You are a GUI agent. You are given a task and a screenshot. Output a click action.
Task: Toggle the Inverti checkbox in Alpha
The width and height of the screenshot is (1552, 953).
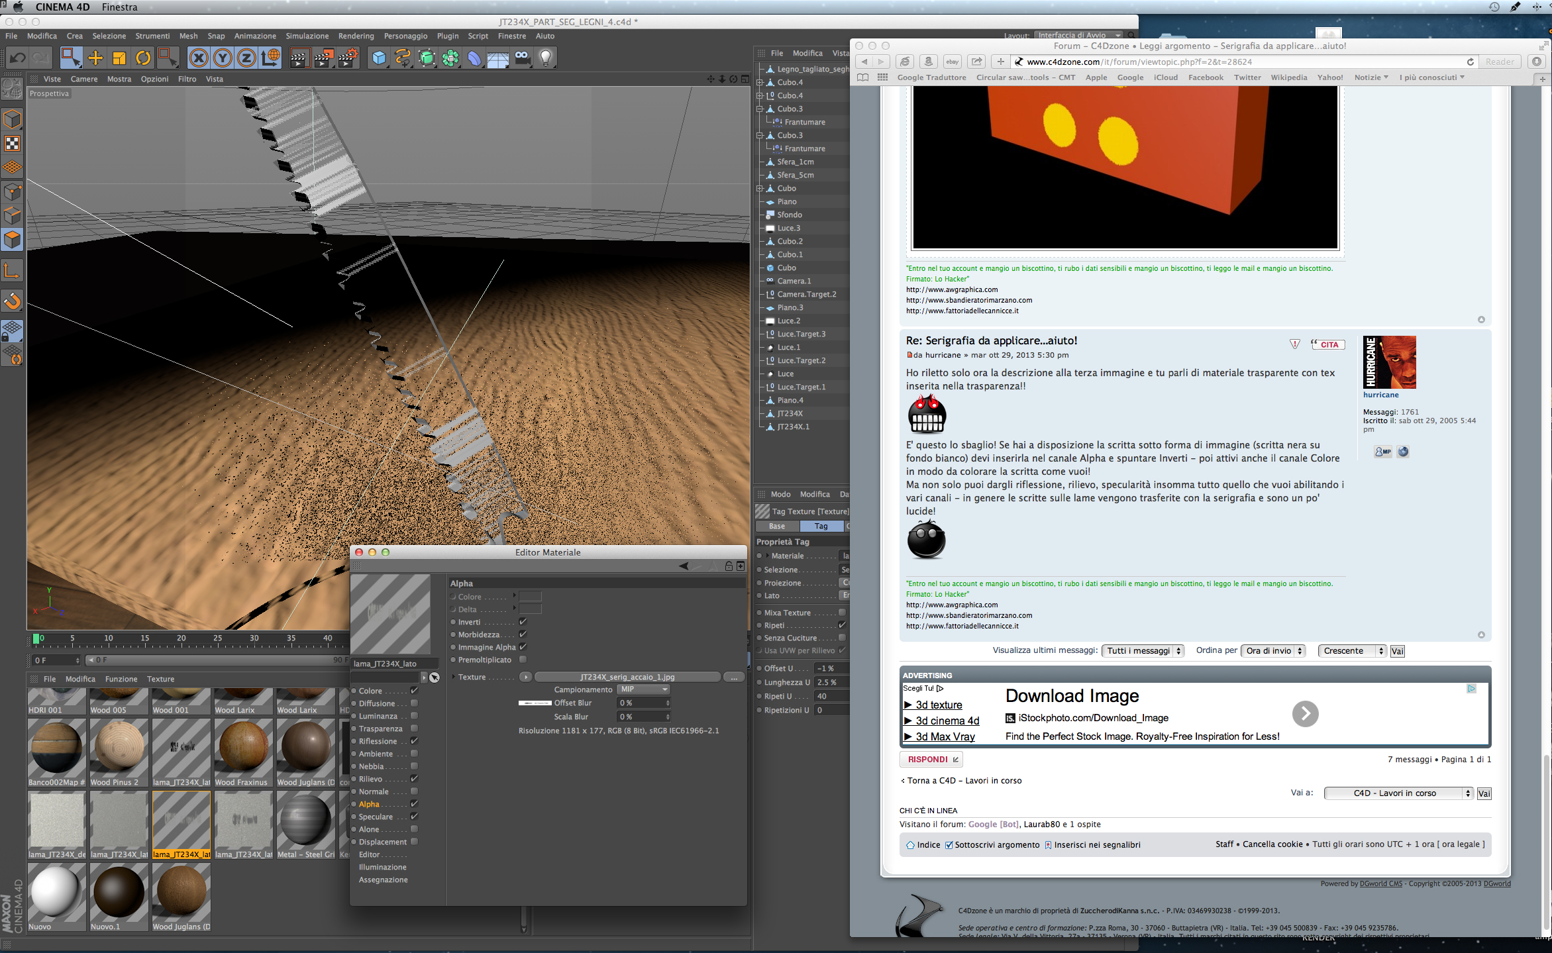pos(523,622)
